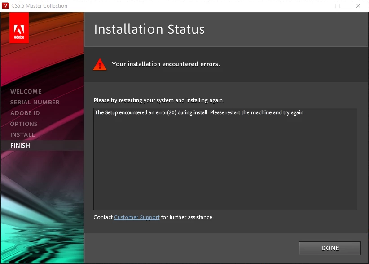Click the Adobe logo in the sidebar
This screenshot has width=369, height=264.
point(19,28)
